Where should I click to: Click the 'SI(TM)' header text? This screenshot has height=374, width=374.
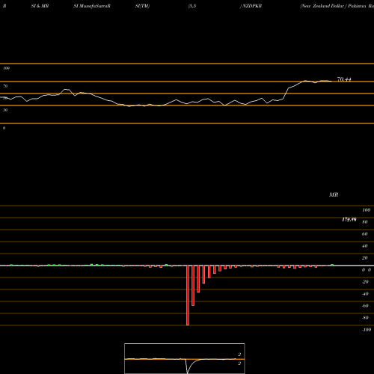click(x=142, y=6)
